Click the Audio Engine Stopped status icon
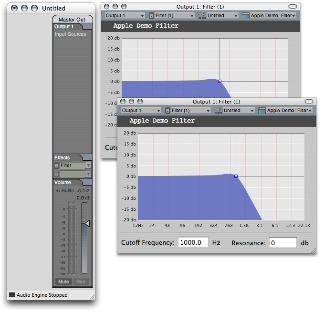 point(12,295)
